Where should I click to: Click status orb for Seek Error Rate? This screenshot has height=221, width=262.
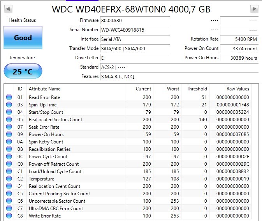point(9,127)
